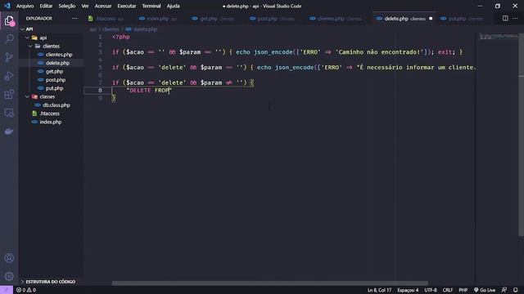Click errors and warnings count in status bar
Image resolution: width=524 pixels, height=294 pixels.
tap(26, 290)
